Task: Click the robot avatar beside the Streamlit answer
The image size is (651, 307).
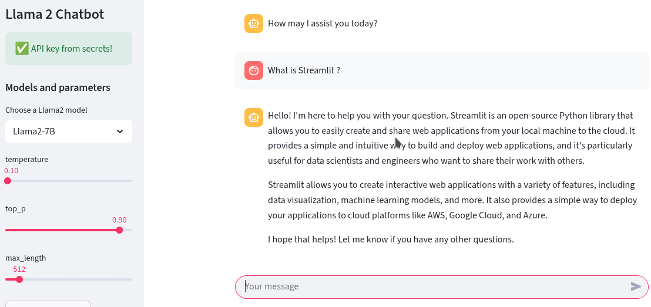Action: pyautogui.click(x=254, y=117)
